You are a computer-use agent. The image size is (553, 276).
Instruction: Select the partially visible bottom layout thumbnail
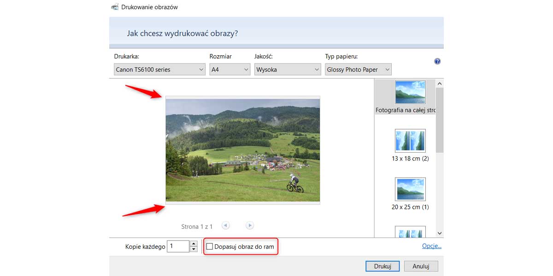coord(410,231)
